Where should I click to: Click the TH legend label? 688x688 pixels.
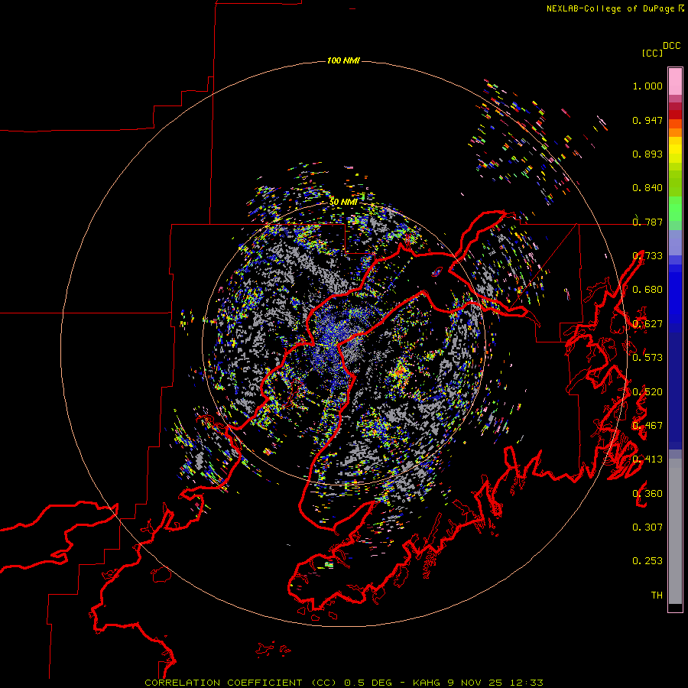[657, 596]
